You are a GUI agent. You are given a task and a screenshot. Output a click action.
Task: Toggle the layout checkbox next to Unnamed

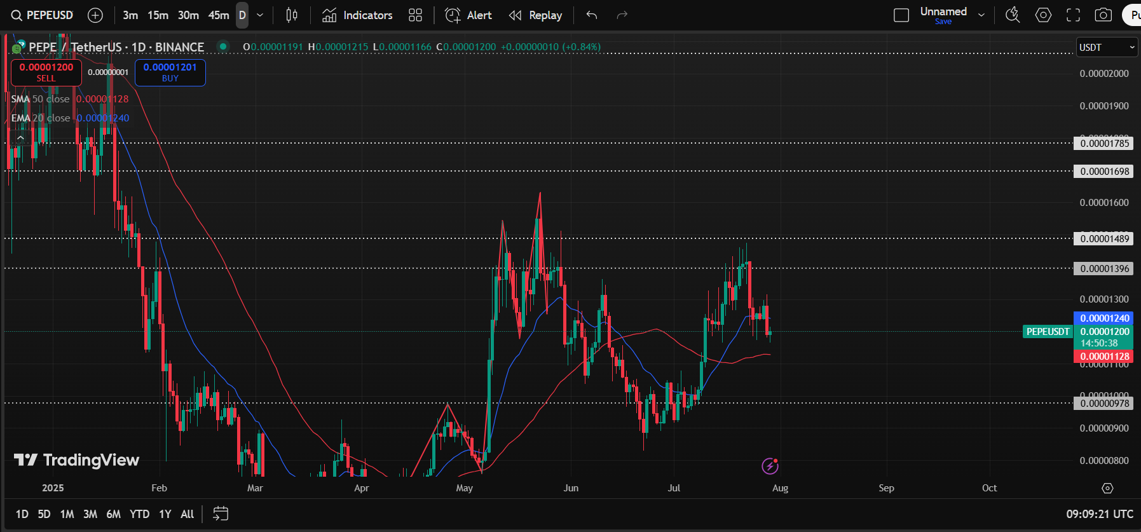(901, 15)
